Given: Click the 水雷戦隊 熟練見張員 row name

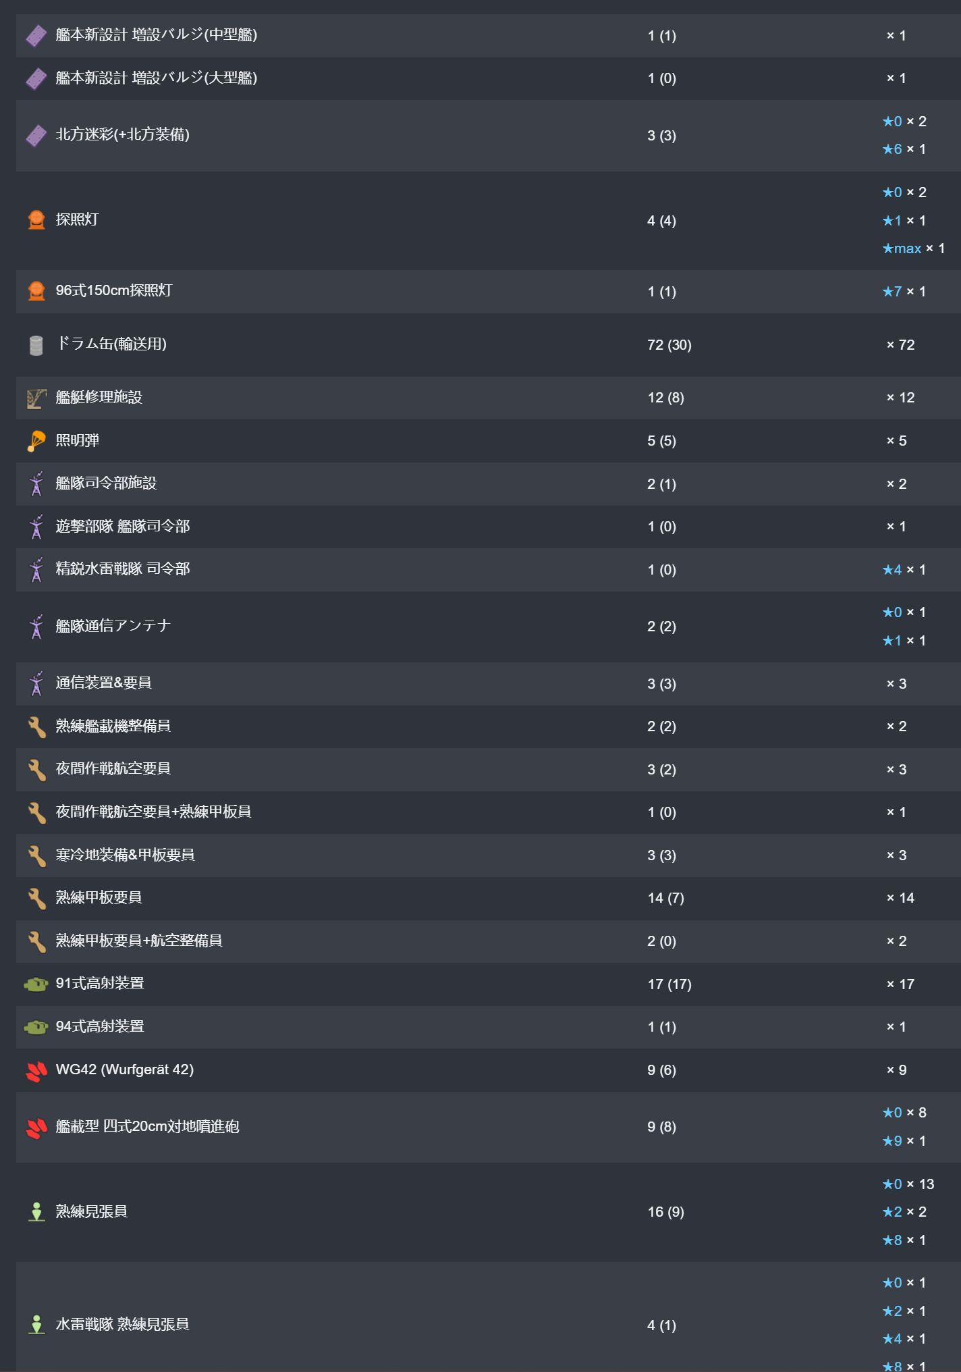Looking at the screenshot, I should (122, 1325).
